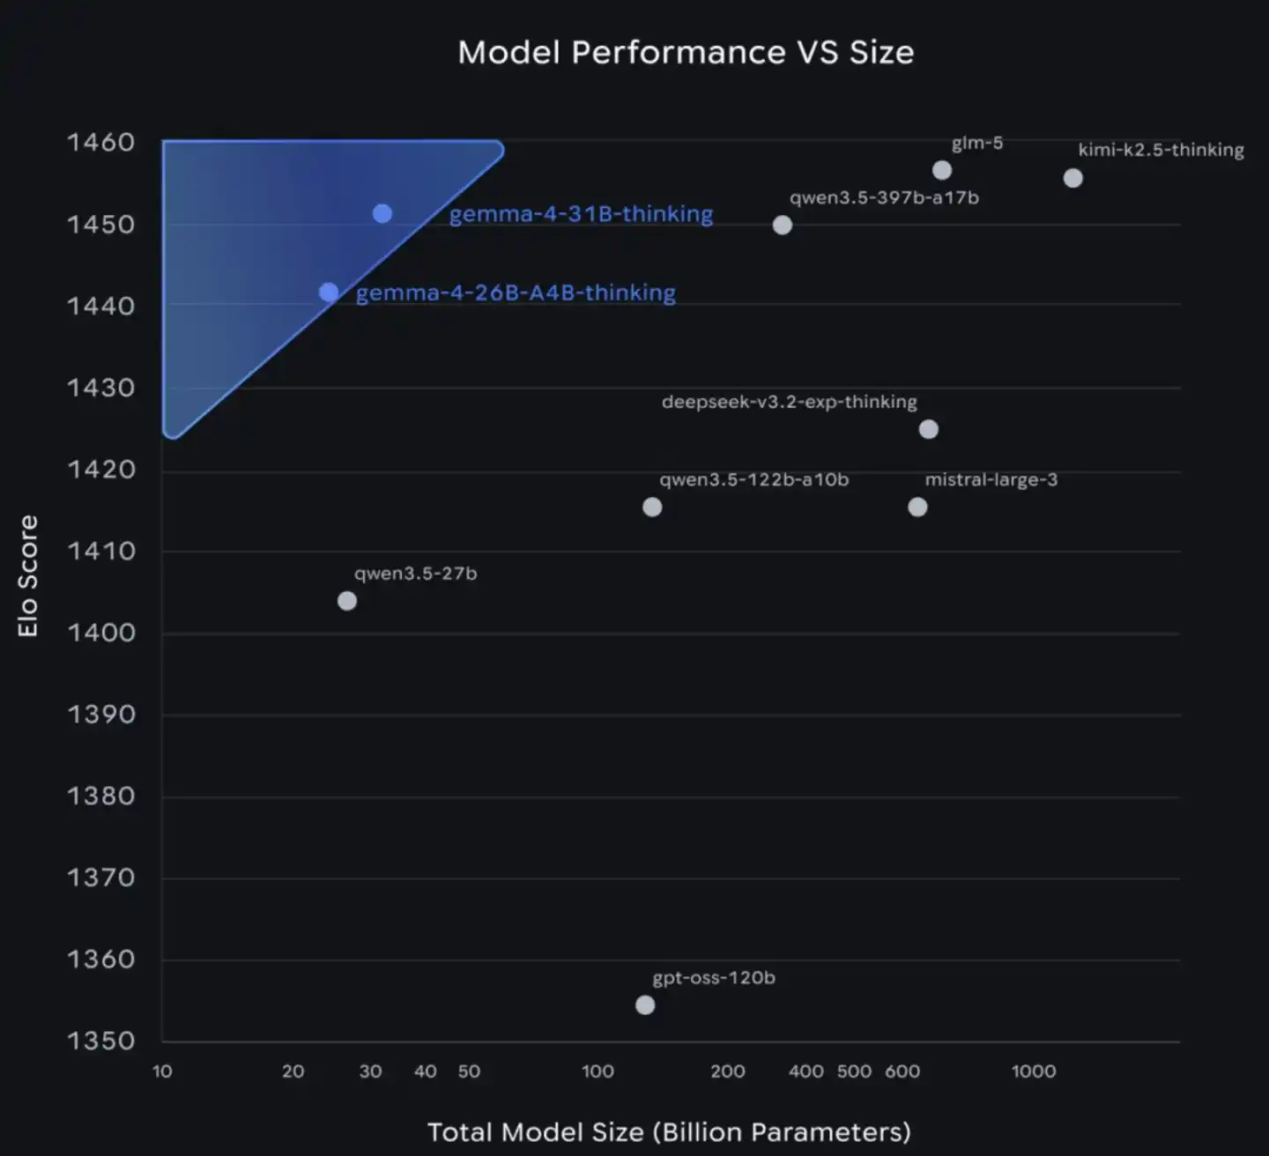Click the gemma-4-26B-A4B-thinking data point
Image resolution: width=1269 pixels, height=1156 pixels.
pos(329,293)
